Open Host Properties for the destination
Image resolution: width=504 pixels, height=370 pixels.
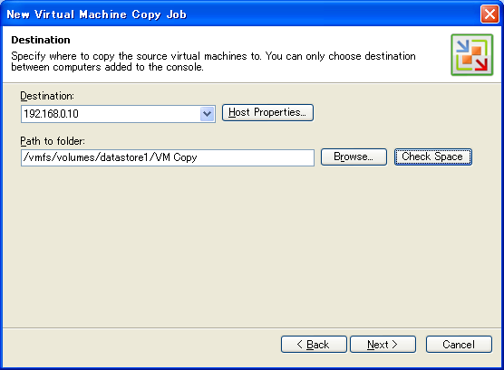[267, 112]
